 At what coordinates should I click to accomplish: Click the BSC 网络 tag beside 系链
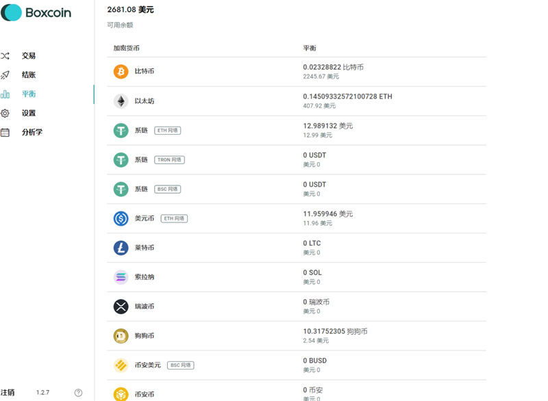(167, 189)
